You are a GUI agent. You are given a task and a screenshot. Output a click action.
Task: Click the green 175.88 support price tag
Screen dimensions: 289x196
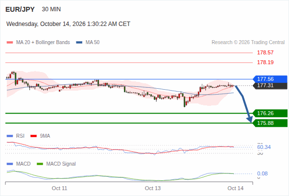pos(270,123)
